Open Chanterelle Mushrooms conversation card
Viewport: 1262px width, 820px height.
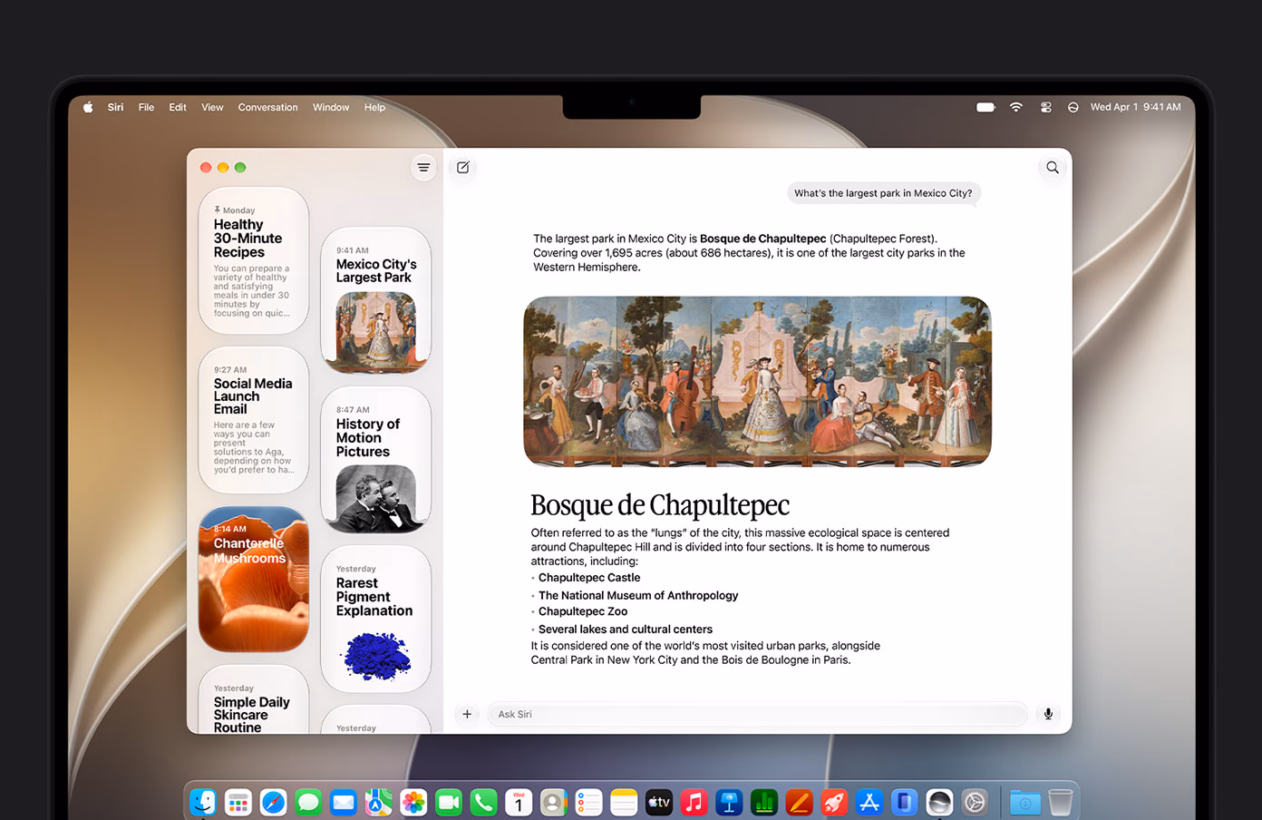coord(254,579)
